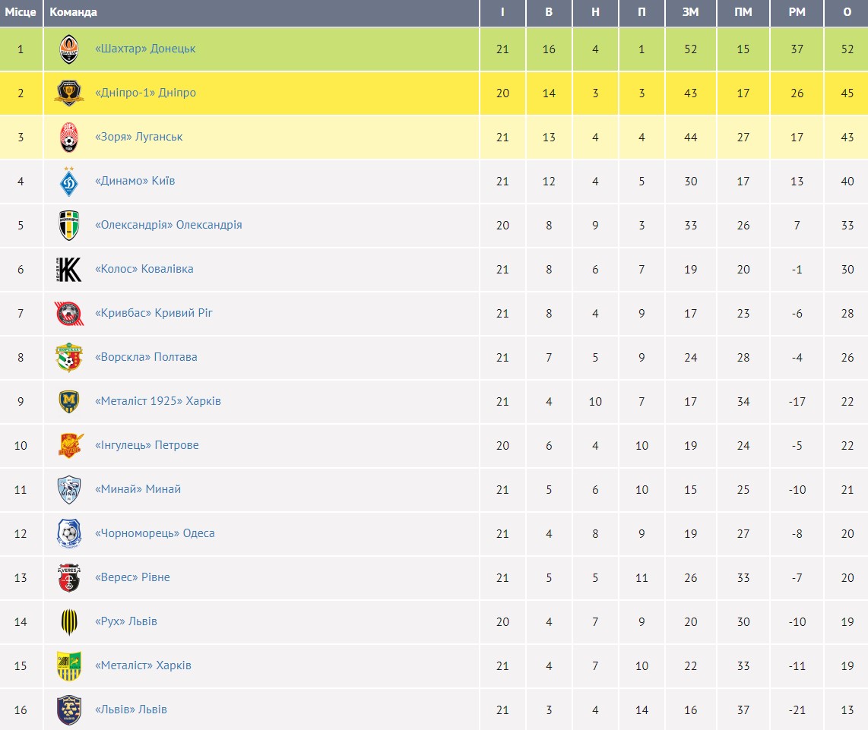Click the «О» points column header
This screenshot has width=868, height=730.
tap(847, 12)
